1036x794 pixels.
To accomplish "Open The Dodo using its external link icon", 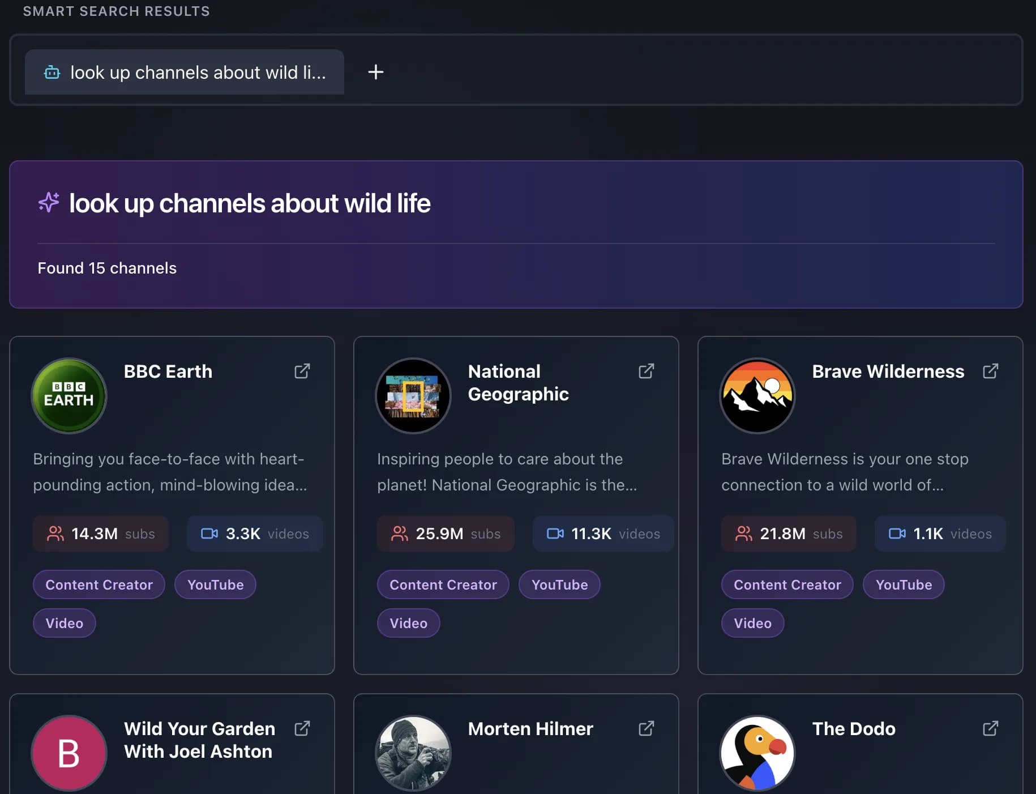I will (x=991, y=729).
